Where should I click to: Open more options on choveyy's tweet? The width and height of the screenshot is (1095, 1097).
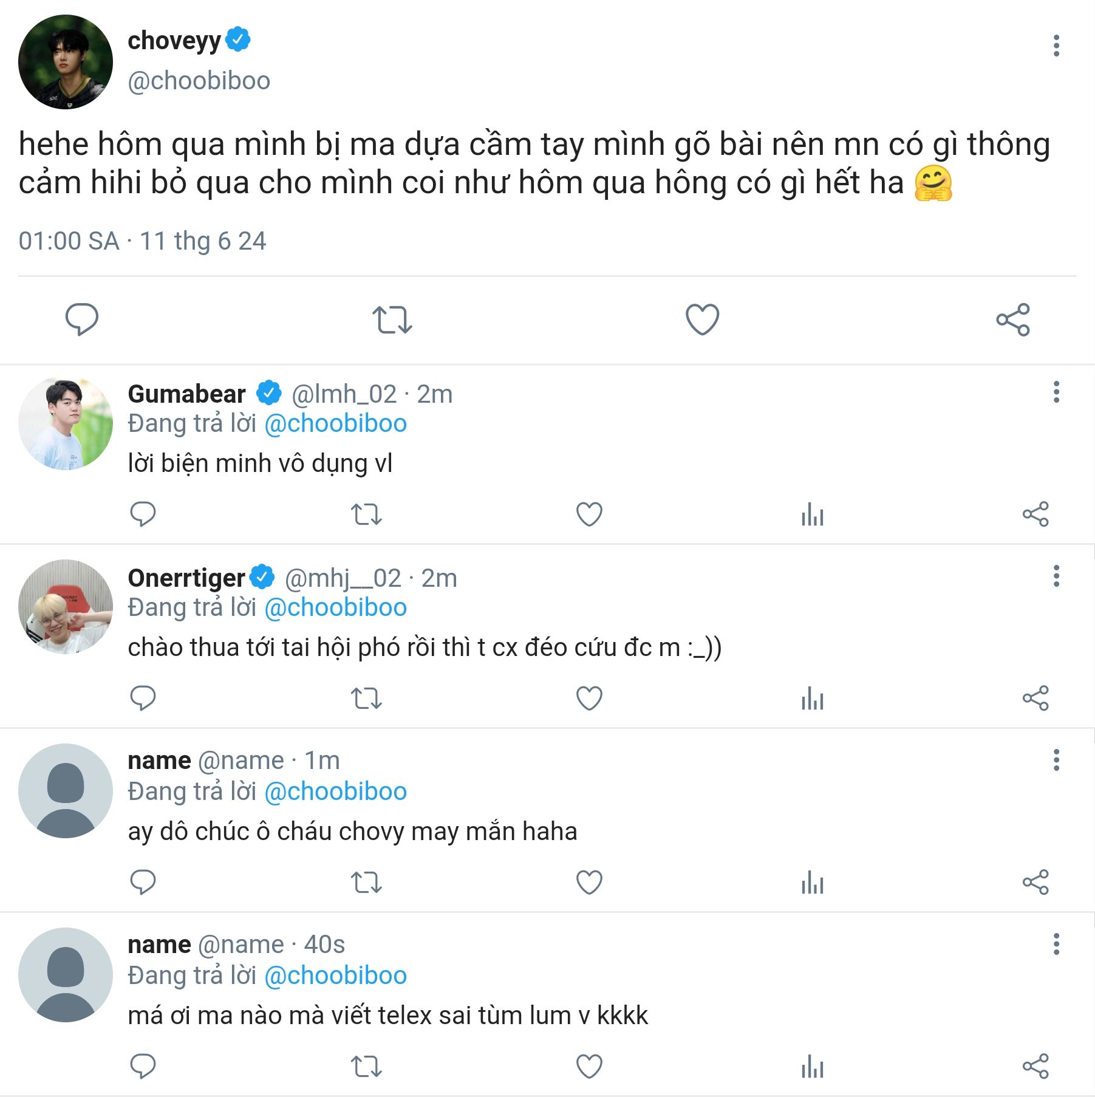click(1056, 46)
